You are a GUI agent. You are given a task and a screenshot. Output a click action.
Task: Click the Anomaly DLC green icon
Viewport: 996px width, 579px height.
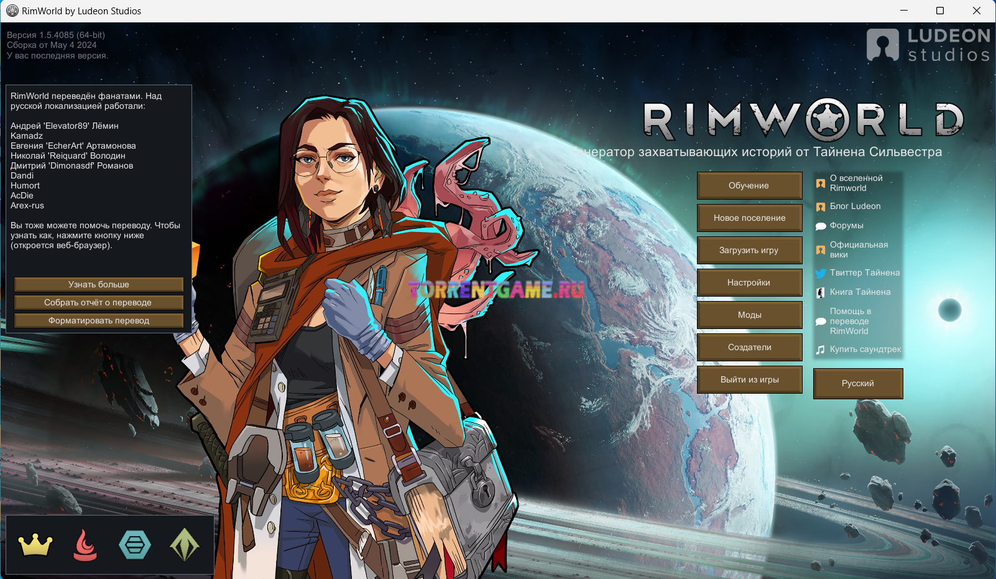coord(185,545)
